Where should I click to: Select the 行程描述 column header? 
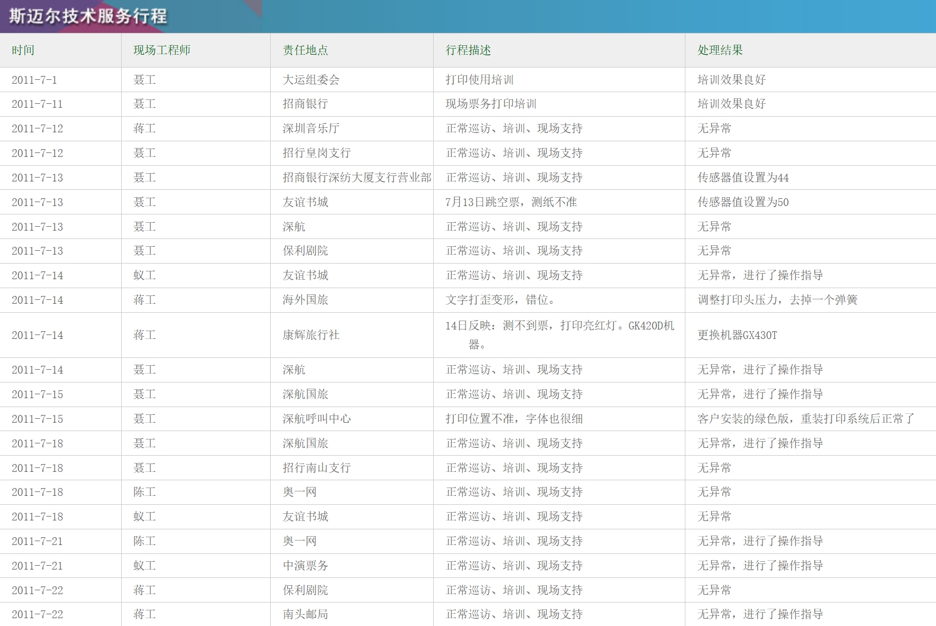(468, 50)
